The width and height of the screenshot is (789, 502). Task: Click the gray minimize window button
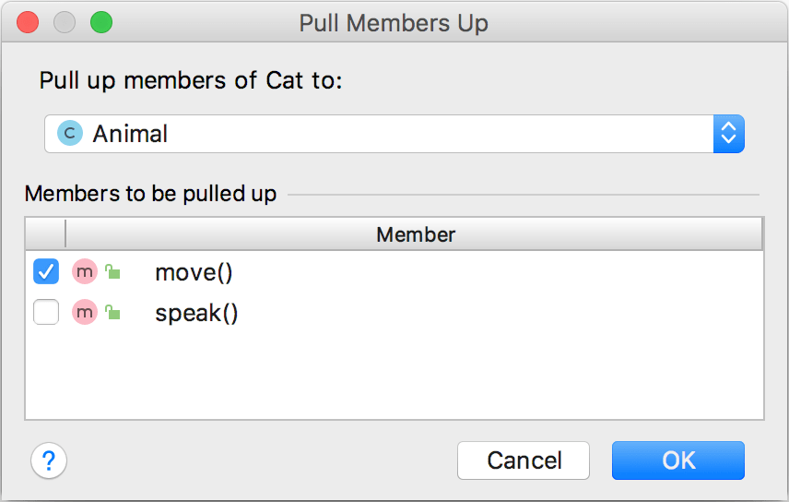click(x=65, y=23)
